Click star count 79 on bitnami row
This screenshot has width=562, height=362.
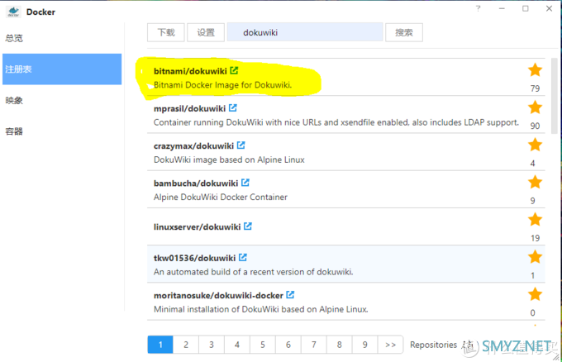click(x=535, y=88)
